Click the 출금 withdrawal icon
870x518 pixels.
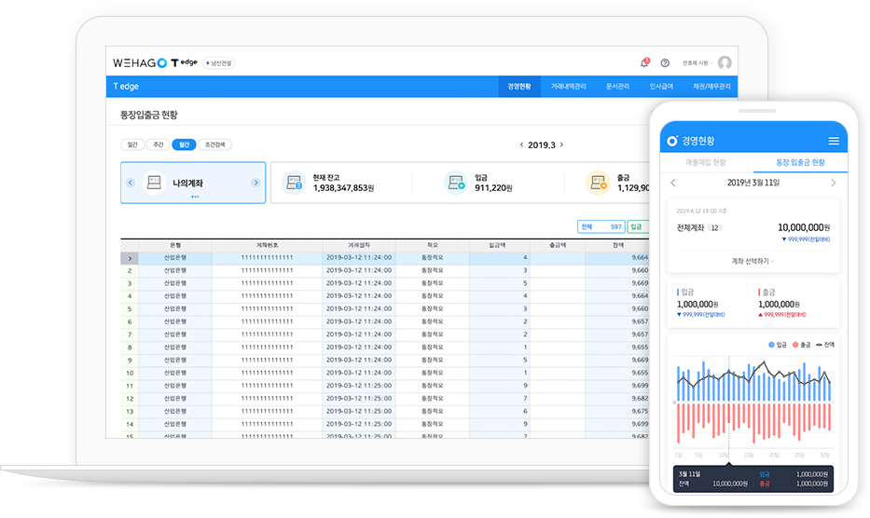tap(597, 183)
